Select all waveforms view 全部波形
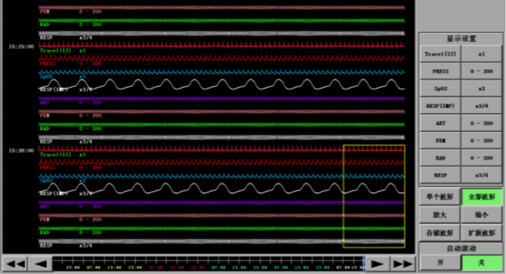This screenshot has width=506, height=274. (x=482, y=197)
